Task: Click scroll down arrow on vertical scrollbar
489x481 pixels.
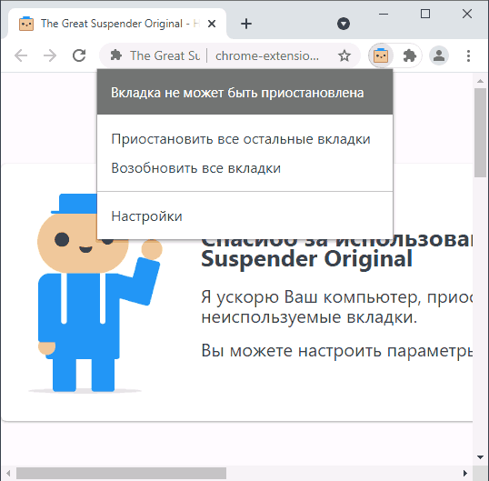Action: pos(480,457)
